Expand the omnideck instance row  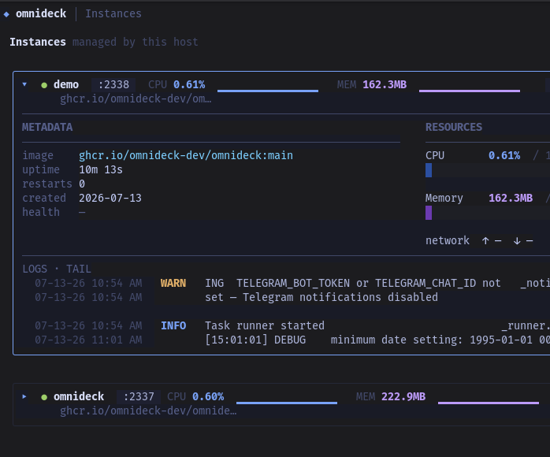tap(24, 396)
